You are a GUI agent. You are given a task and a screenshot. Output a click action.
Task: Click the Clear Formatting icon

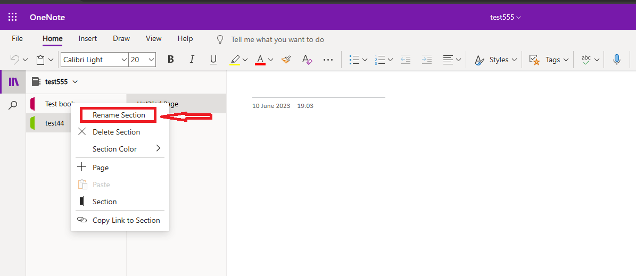(307, 60)
